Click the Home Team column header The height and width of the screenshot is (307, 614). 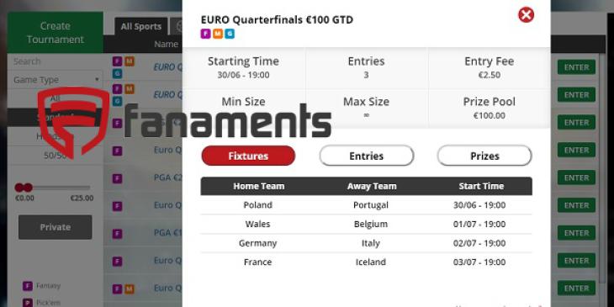pyautogui.click(x=258, y=187)
